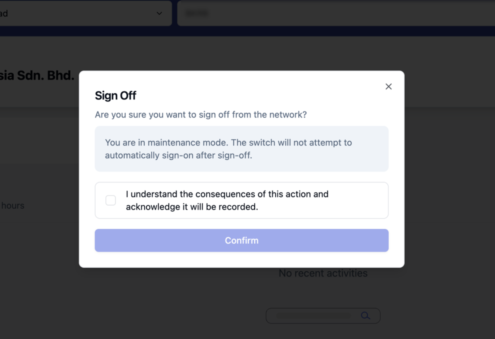
Task: Tick the consequences acknowledgement checkbox
Action: (111, 200)
